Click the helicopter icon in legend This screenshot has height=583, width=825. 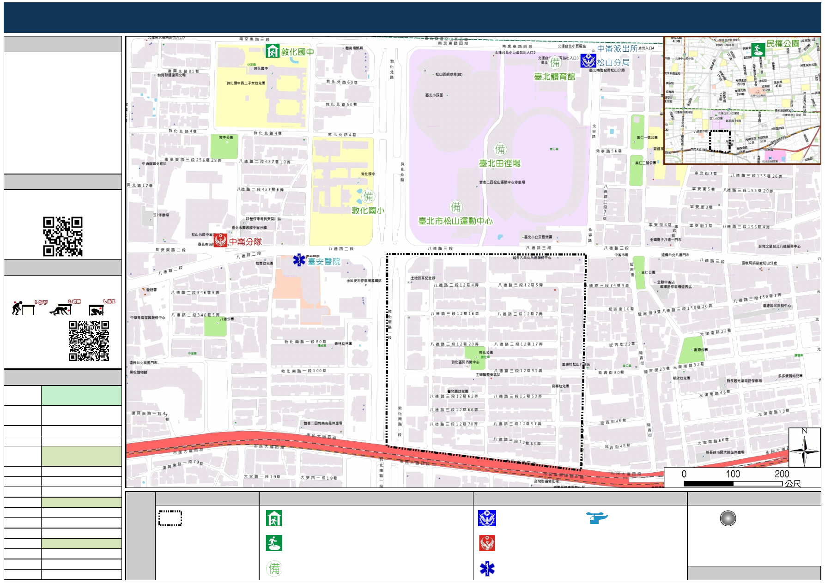(x=597, y=518)
